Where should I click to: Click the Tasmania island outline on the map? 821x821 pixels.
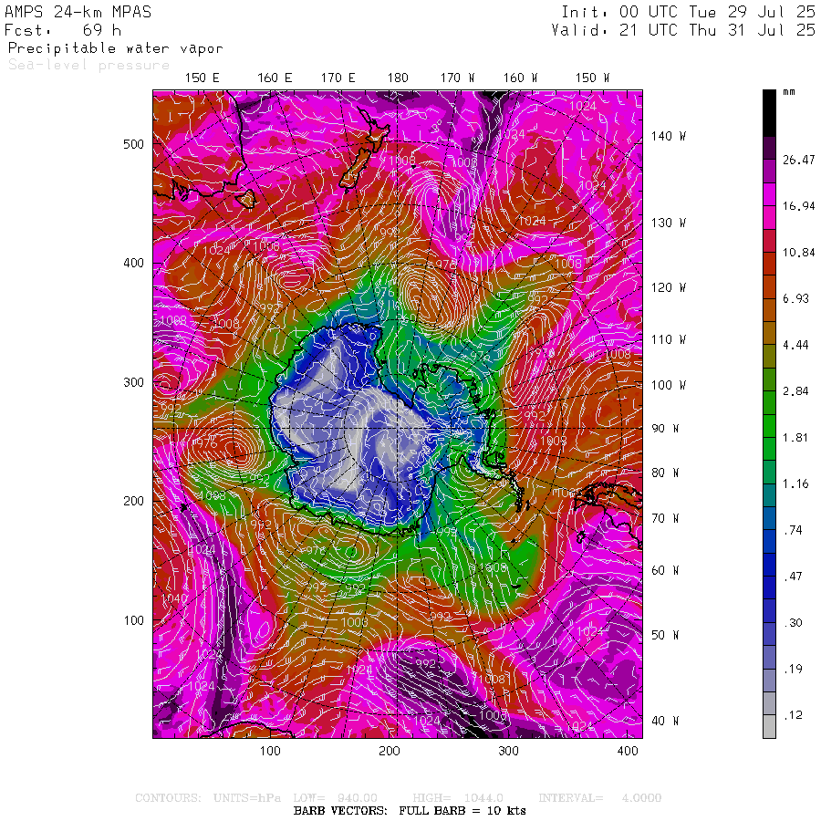tap(245, 199)
